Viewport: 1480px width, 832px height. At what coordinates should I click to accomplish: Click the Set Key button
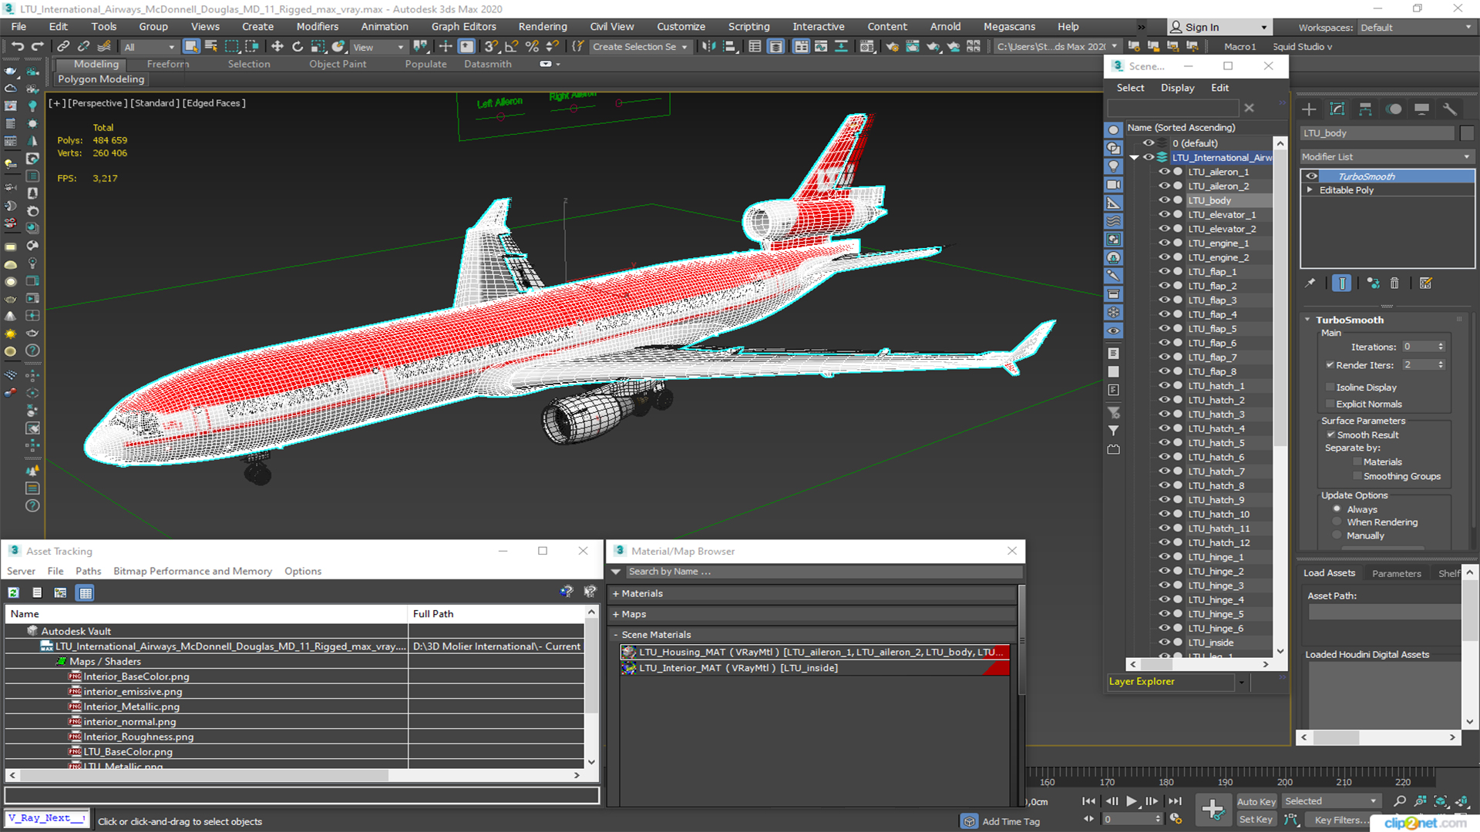tap(1256, 820)
